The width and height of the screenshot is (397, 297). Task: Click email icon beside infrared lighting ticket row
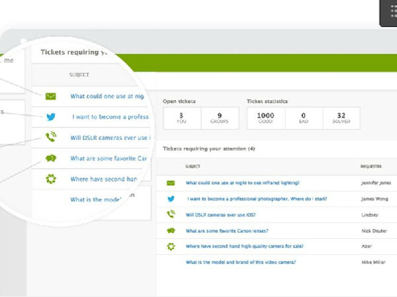(171, 183)
